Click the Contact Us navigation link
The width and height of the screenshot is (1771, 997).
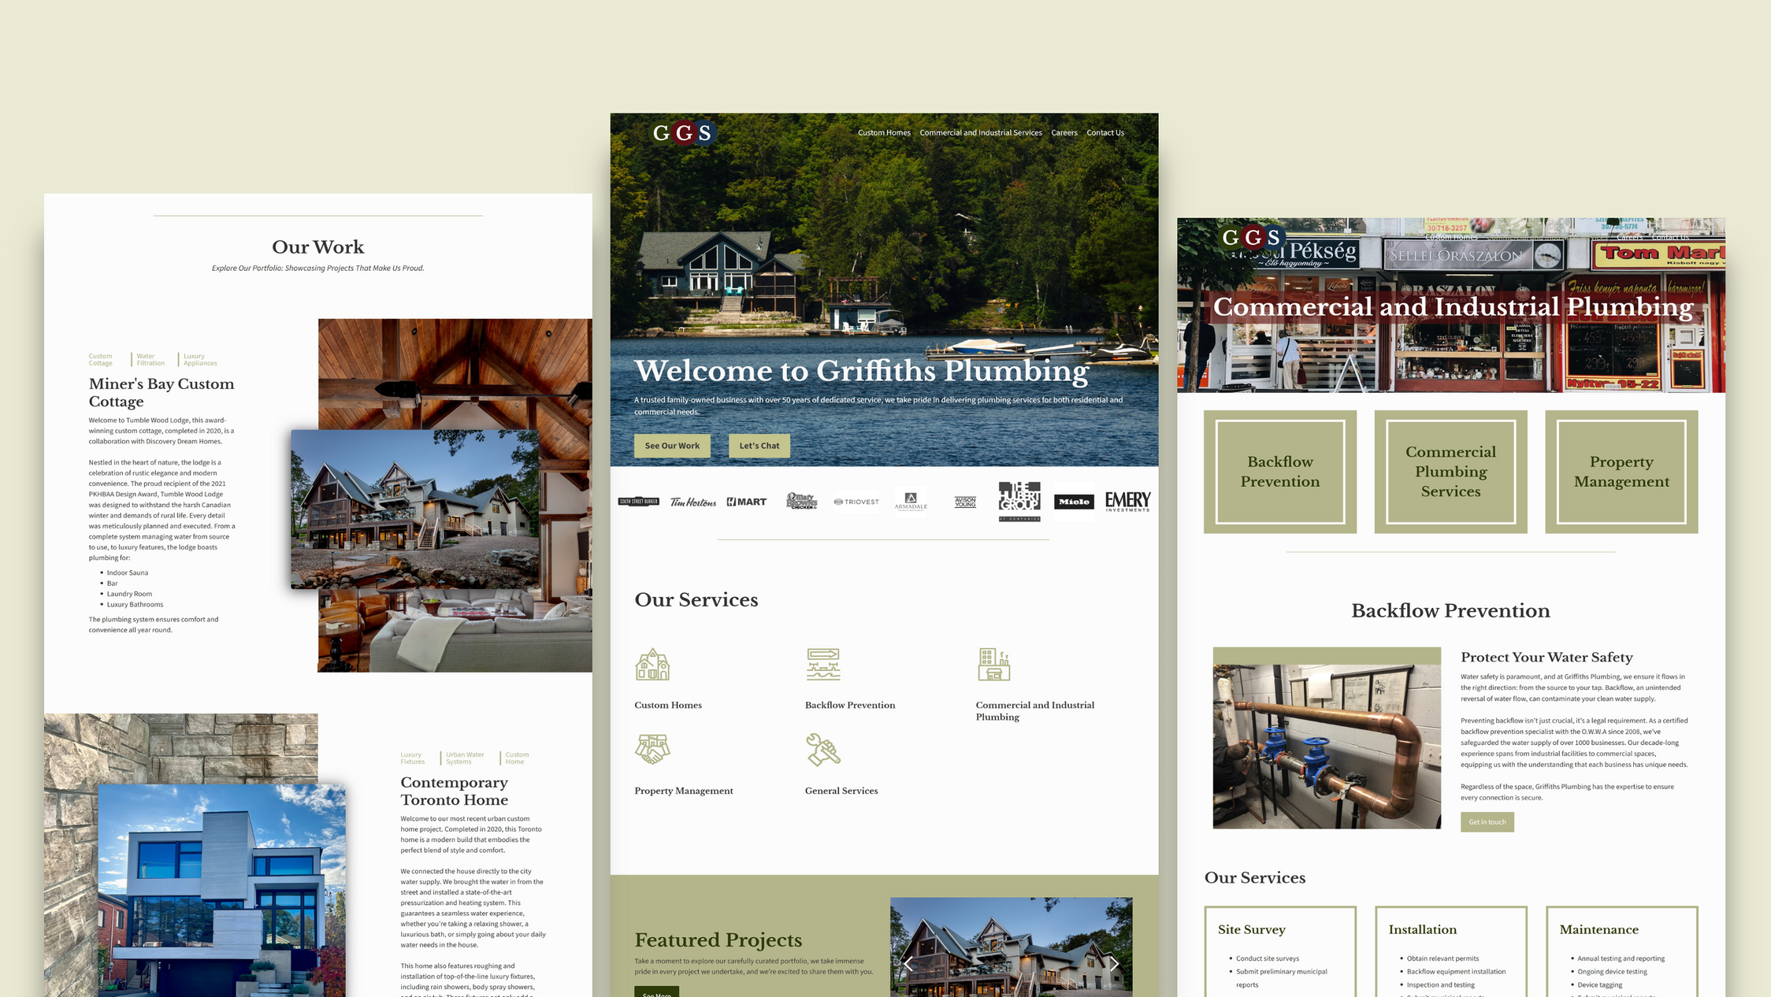(x=1105, y=132)
